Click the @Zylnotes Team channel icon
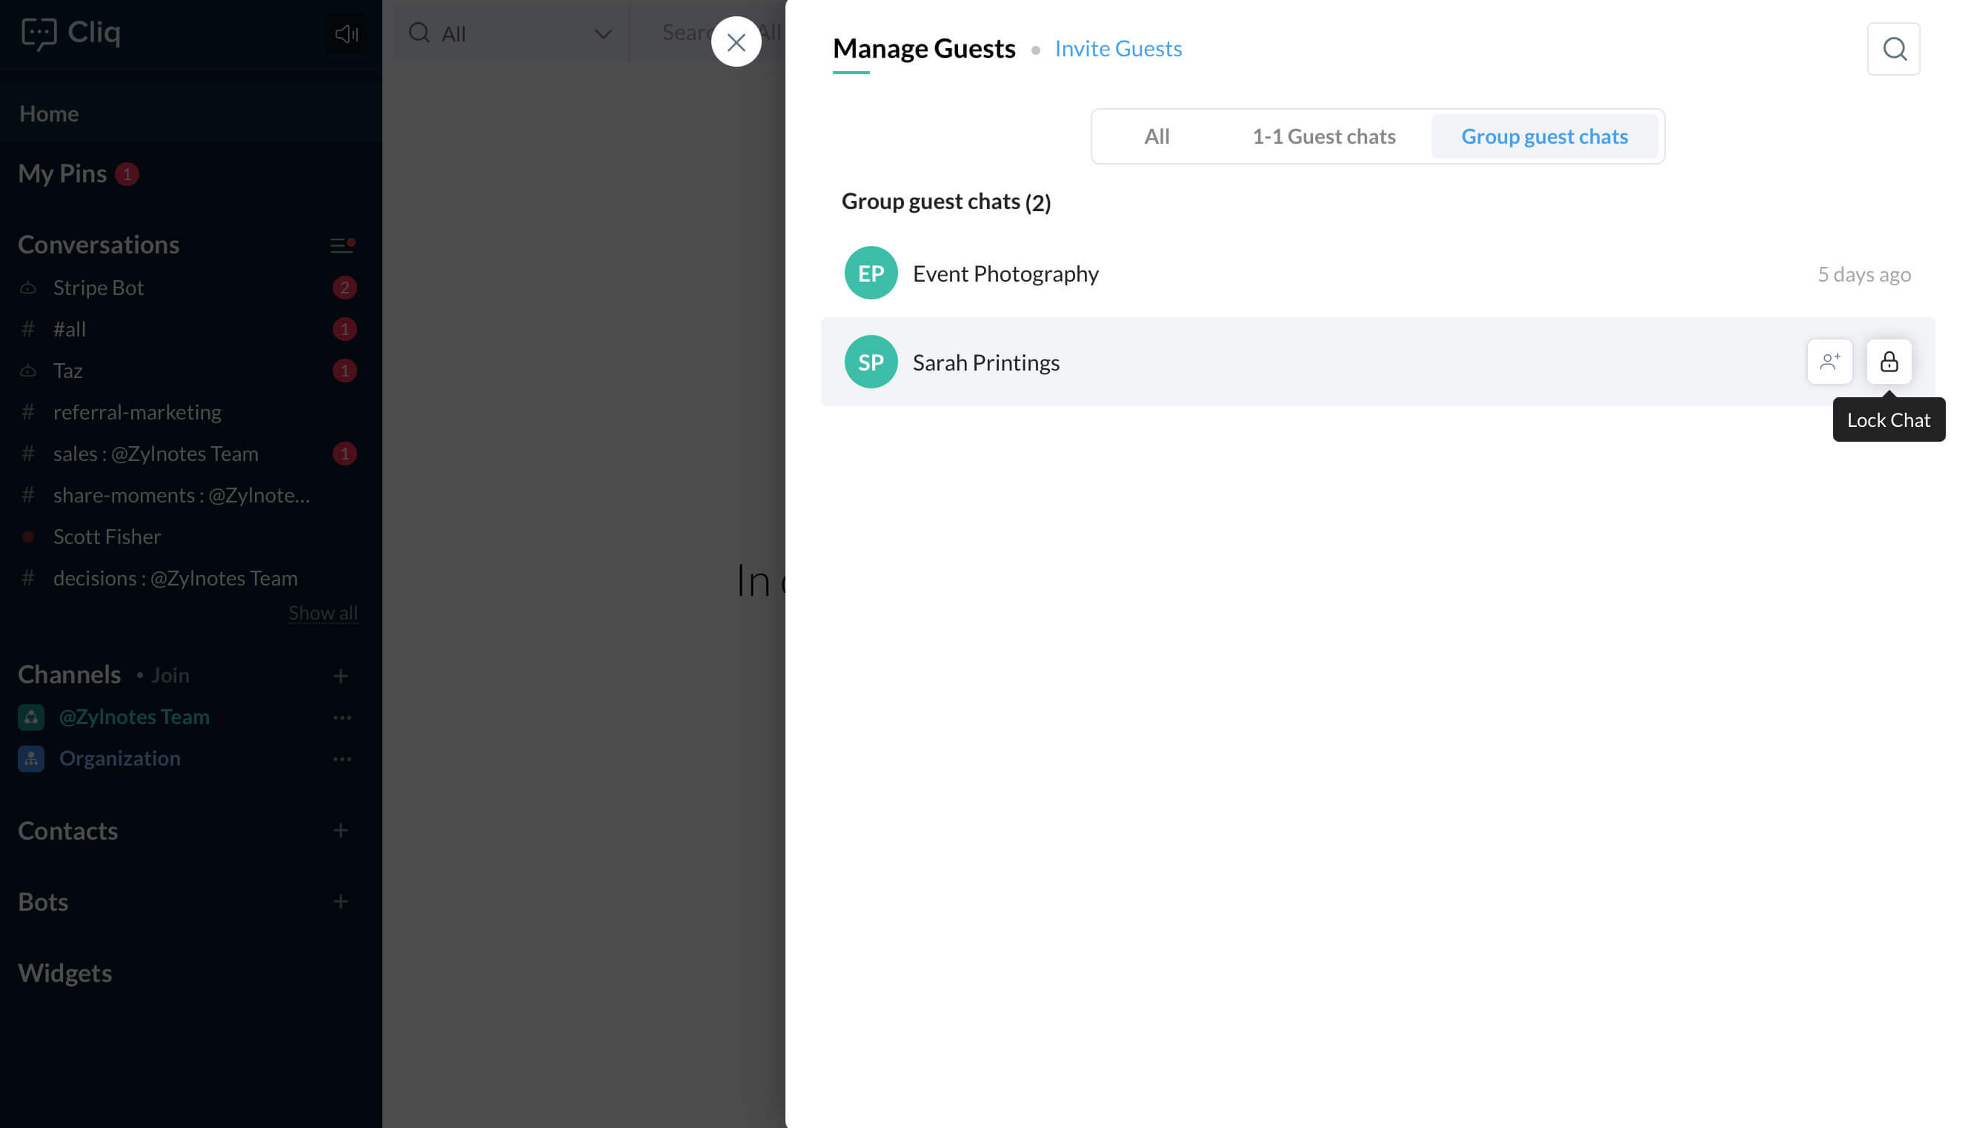 pos(31,717)
